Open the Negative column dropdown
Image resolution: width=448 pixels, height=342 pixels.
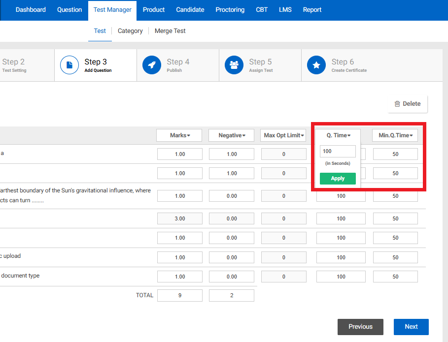coord(232,135)
